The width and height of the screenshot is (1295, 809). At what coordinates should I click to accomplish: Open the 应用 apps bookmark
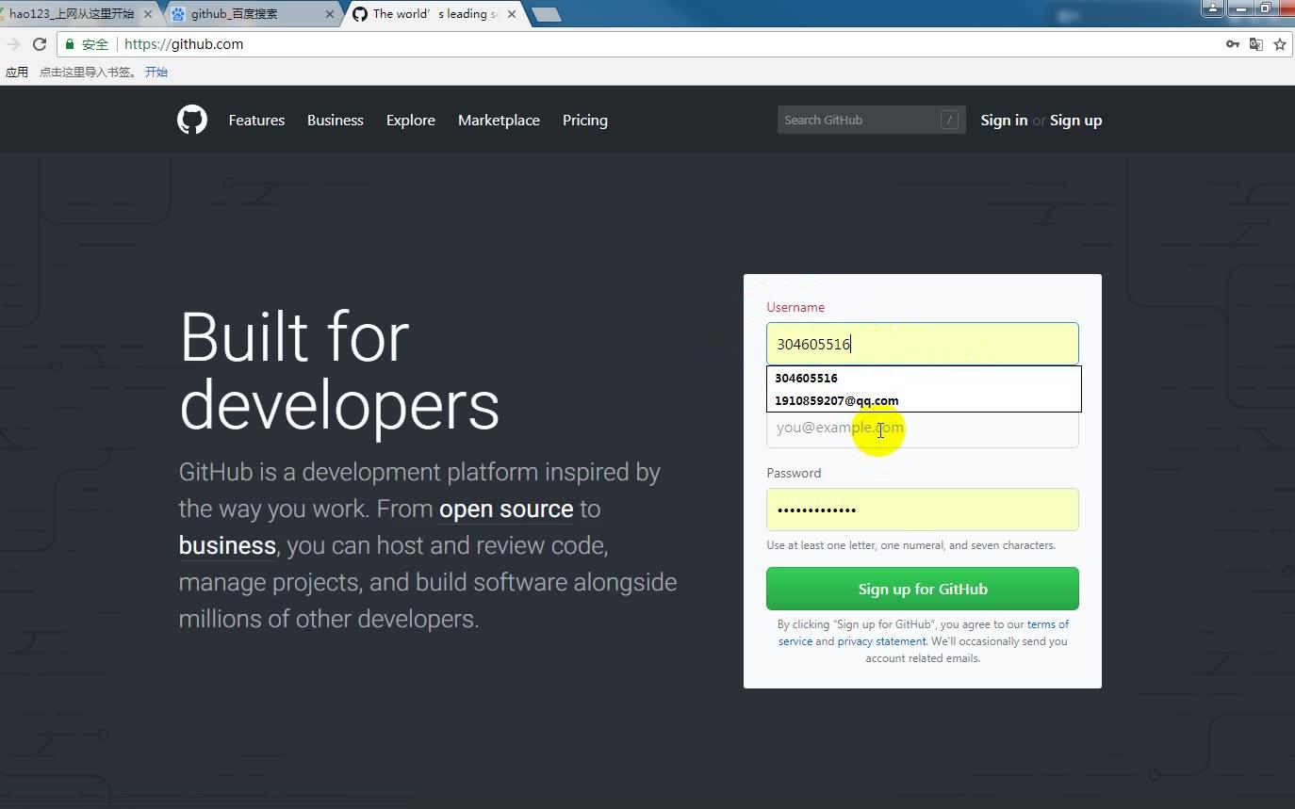17,72
